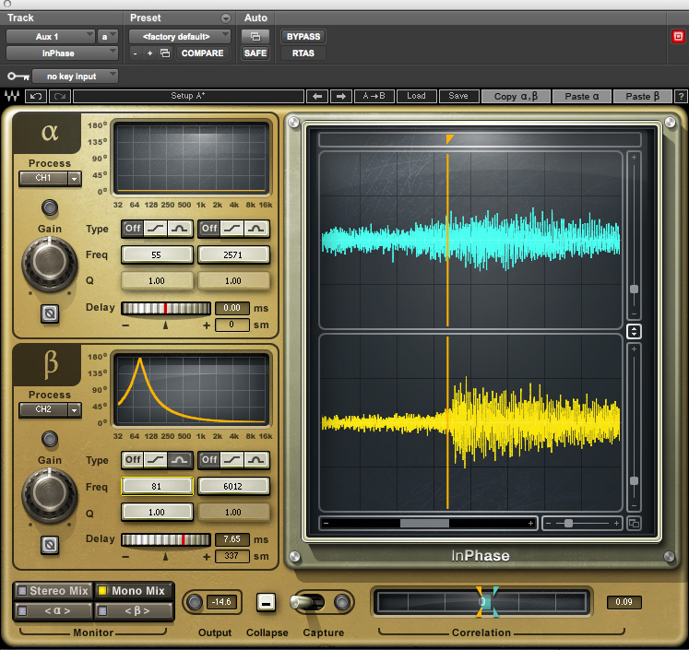Enable Stereo Mix monitoring

click(x=53, y=591)
